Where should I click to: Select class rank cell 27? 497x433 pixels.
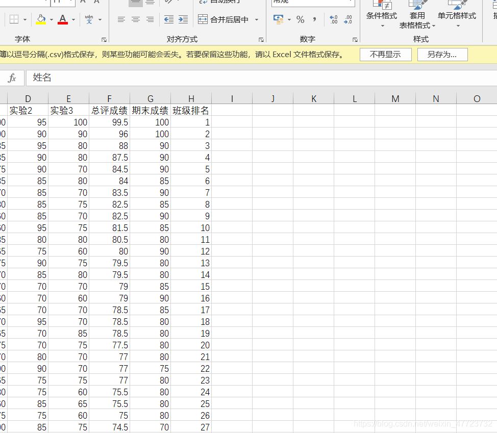point(191,427)
